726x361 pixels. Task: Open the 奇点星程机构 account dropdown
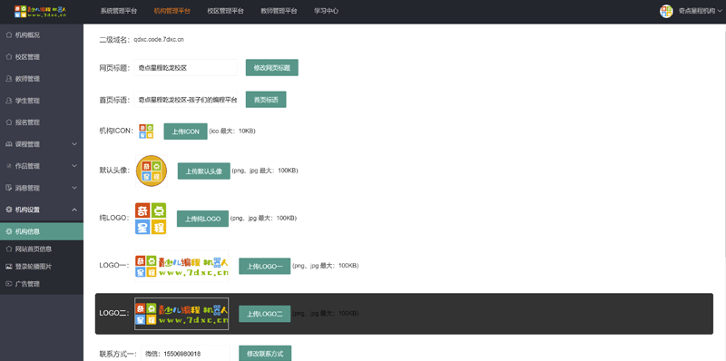(700, 11)
